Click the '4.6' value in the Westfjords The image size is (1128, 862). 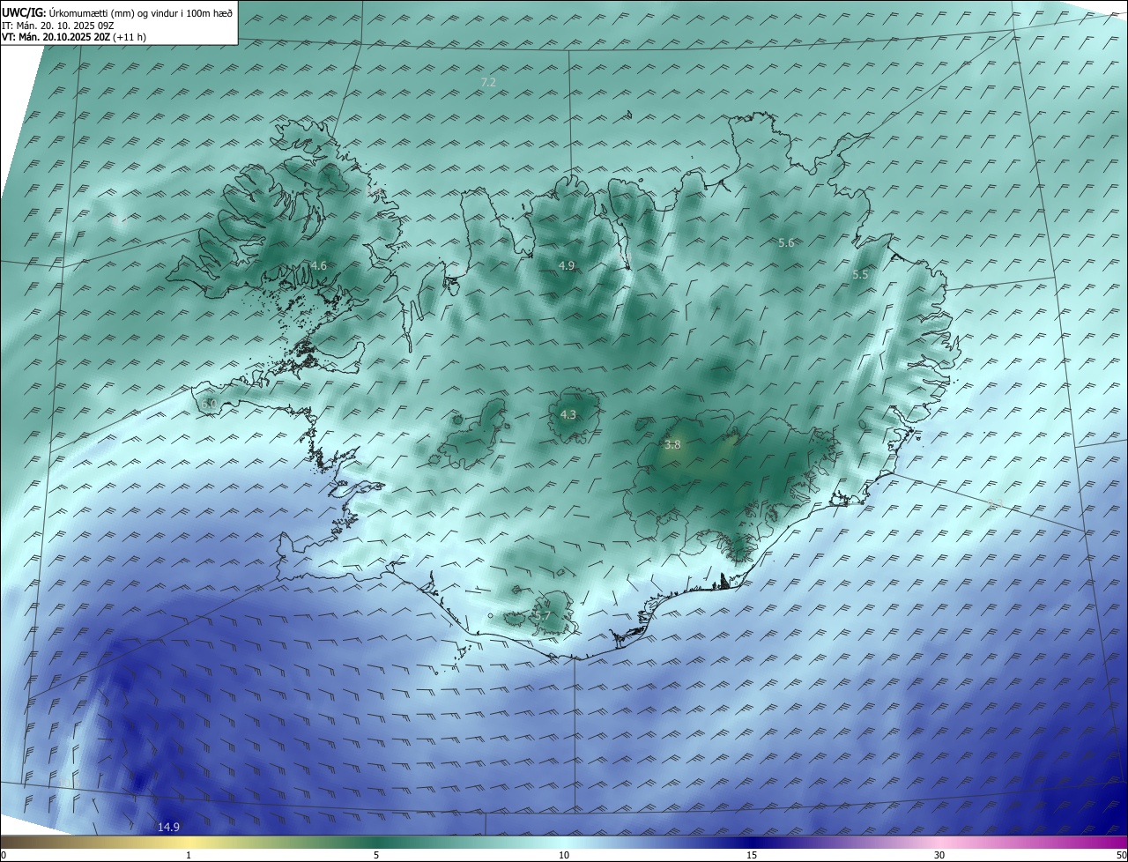point(319,265)
